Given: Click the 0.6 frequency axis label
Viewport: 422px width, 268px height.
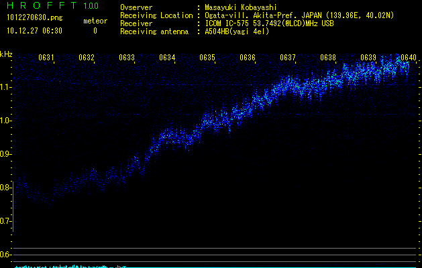Looking at the screenshot, I should click(5, 255).
